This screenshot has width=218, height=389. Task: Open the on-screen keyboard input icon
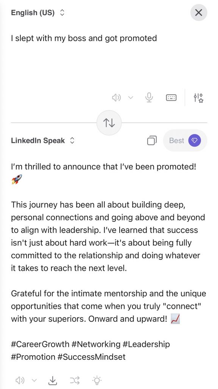click(171, 98)
